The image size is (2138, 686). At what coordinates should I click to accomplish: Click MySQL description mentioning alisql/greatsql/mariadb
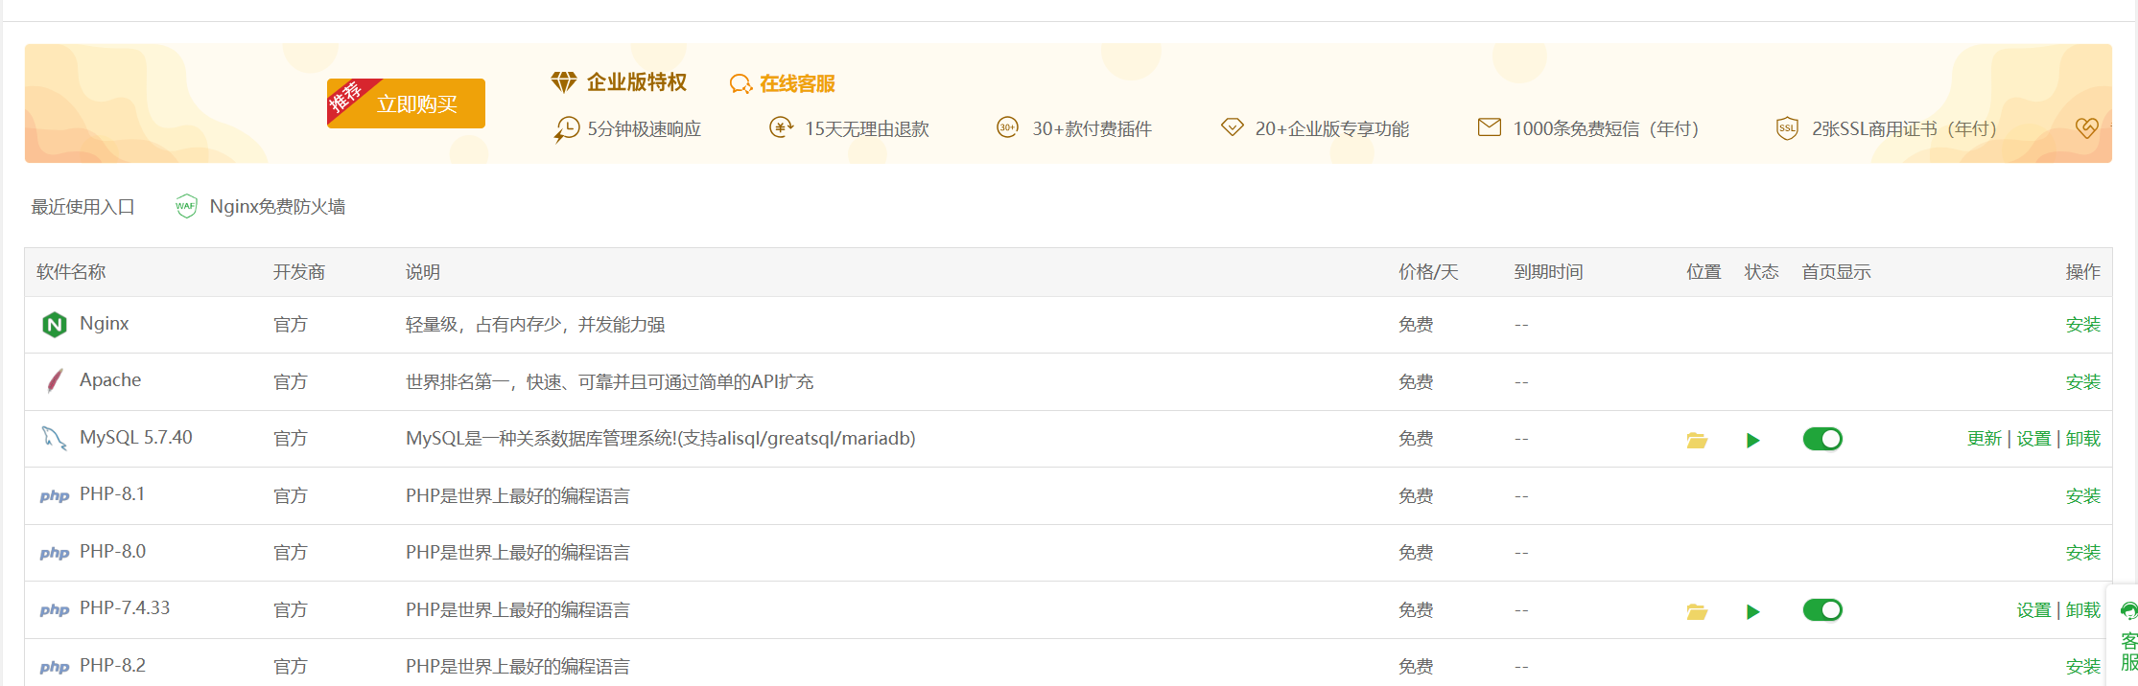(x=661, y=439)
